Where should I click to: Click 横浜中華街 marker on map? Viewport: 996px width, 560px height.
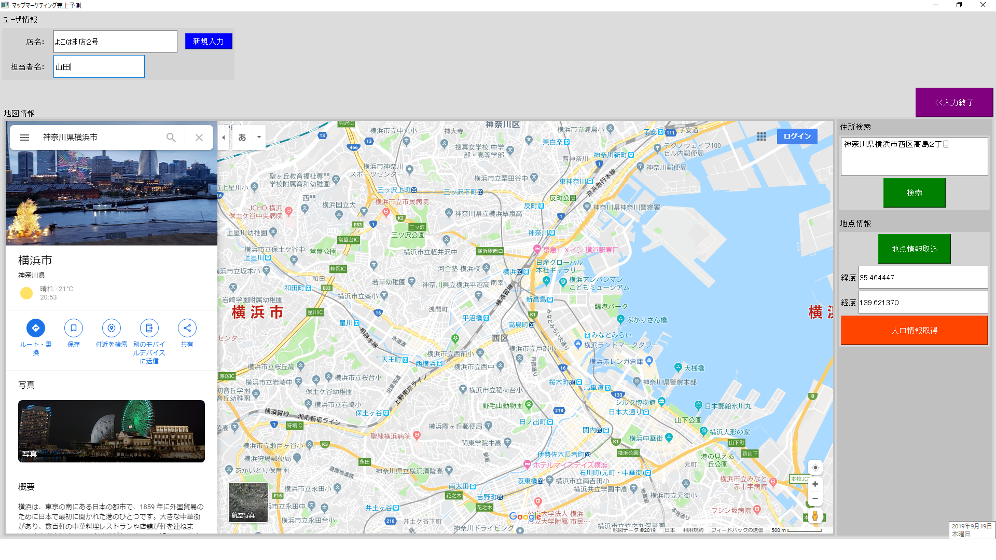669,438
